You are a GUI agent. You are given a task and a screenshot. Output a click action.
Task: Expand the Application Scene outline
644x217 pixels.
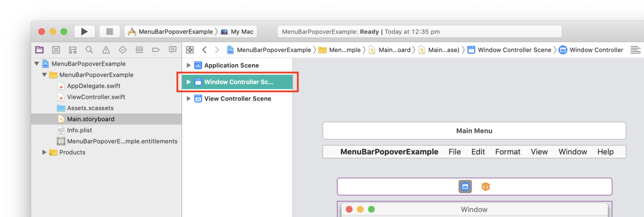188,65
